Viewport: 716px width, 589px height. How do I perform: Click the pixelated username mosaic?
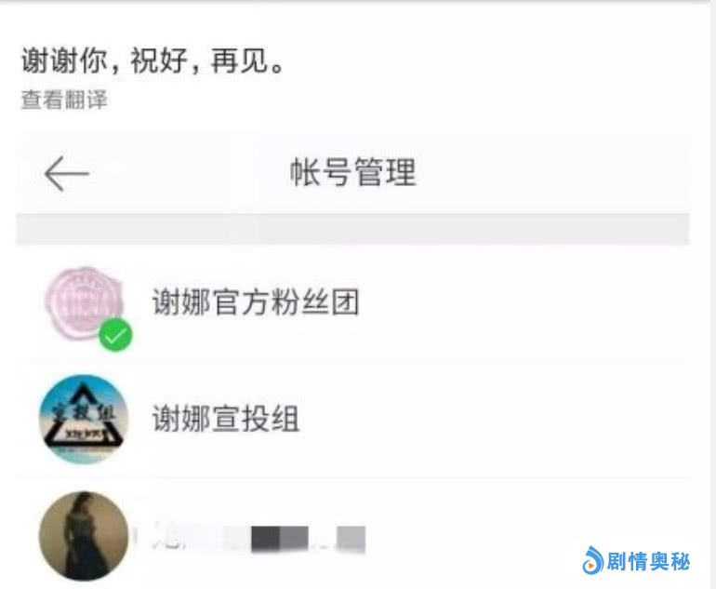(259, 538)
